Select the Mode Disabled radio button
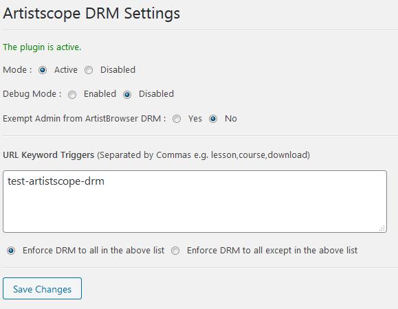 tap(89, 70)
